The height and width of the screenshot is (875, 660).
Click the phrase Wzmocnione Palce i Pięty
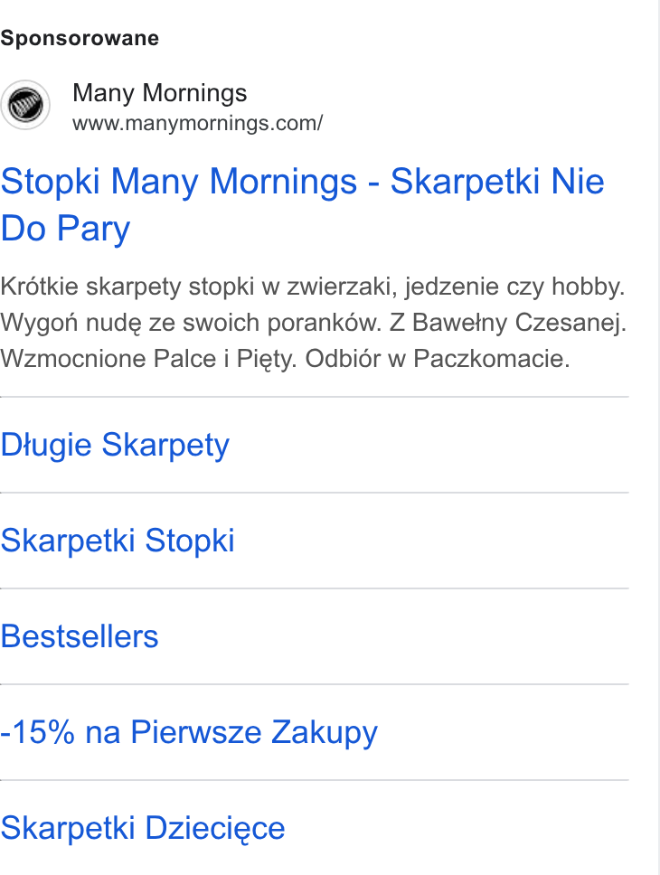click(148, 359)
